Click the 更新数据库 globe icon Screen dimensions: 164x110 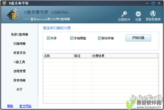tap(153, 14)
